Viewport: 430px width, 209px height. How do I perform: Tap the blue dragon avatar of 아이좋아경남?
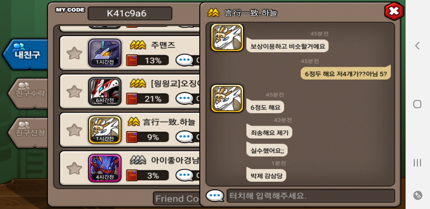pos(105,168)
